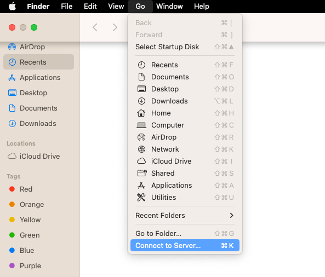Click the Desktop icon in the sidebar
The width and height of the screenshot is (325, 277).
12,93
